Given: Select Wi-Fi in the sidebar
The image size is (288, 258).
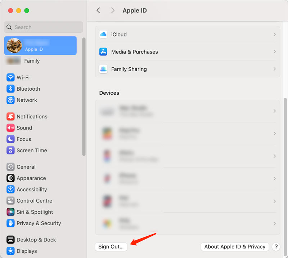Looking at the screenshot, I should coord(40,77).
